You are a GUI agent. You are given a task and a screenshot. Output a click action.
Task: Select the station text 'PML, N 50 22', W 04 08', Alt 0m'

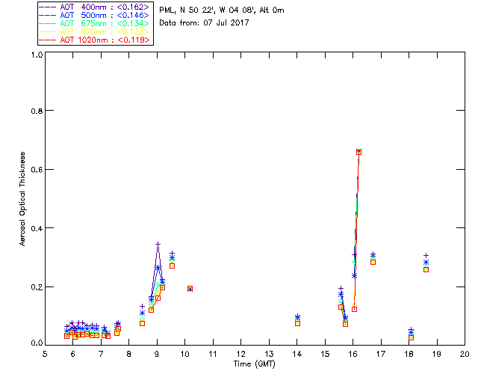222,10
